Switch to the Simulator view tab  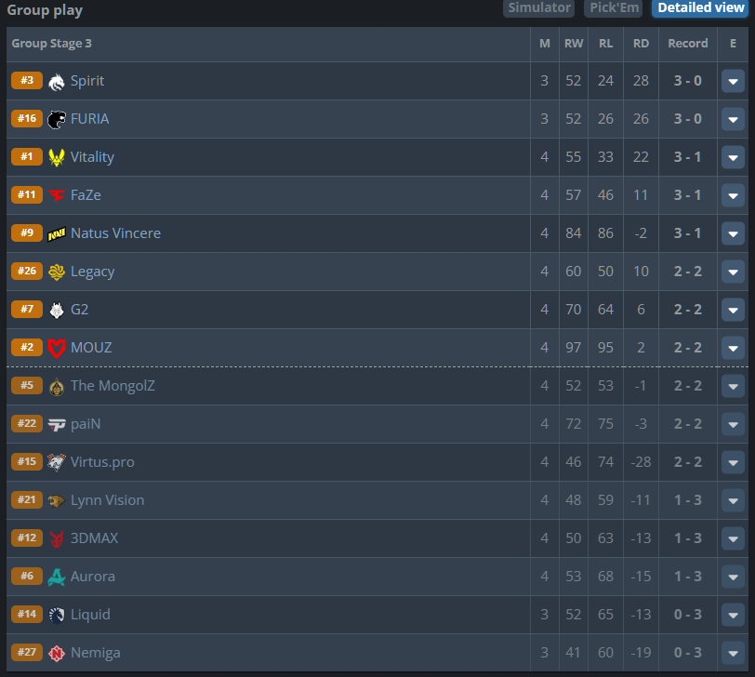point(538,8)
